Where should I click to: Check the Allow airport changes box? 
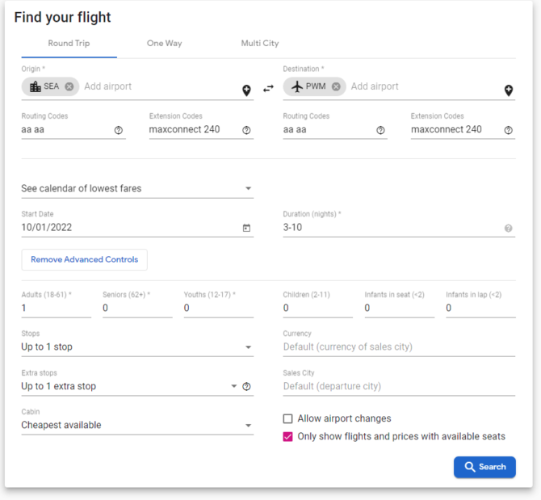click(287, 418)
